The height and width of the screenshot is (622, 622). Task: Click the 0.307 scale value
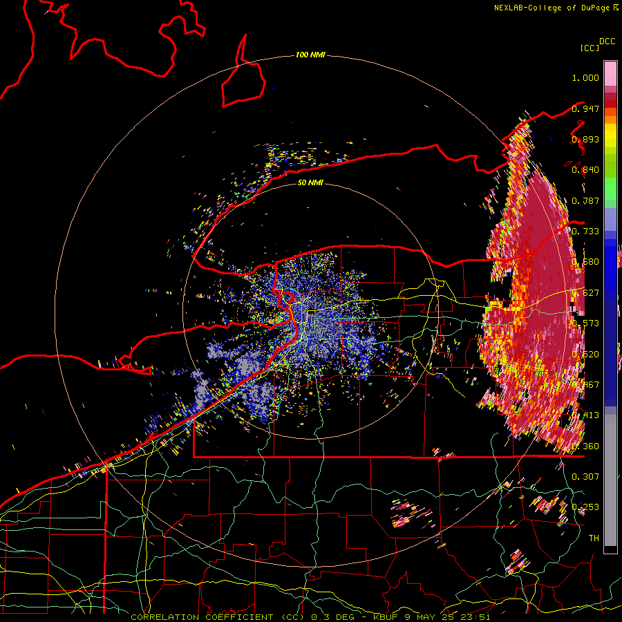click(585, 476)
